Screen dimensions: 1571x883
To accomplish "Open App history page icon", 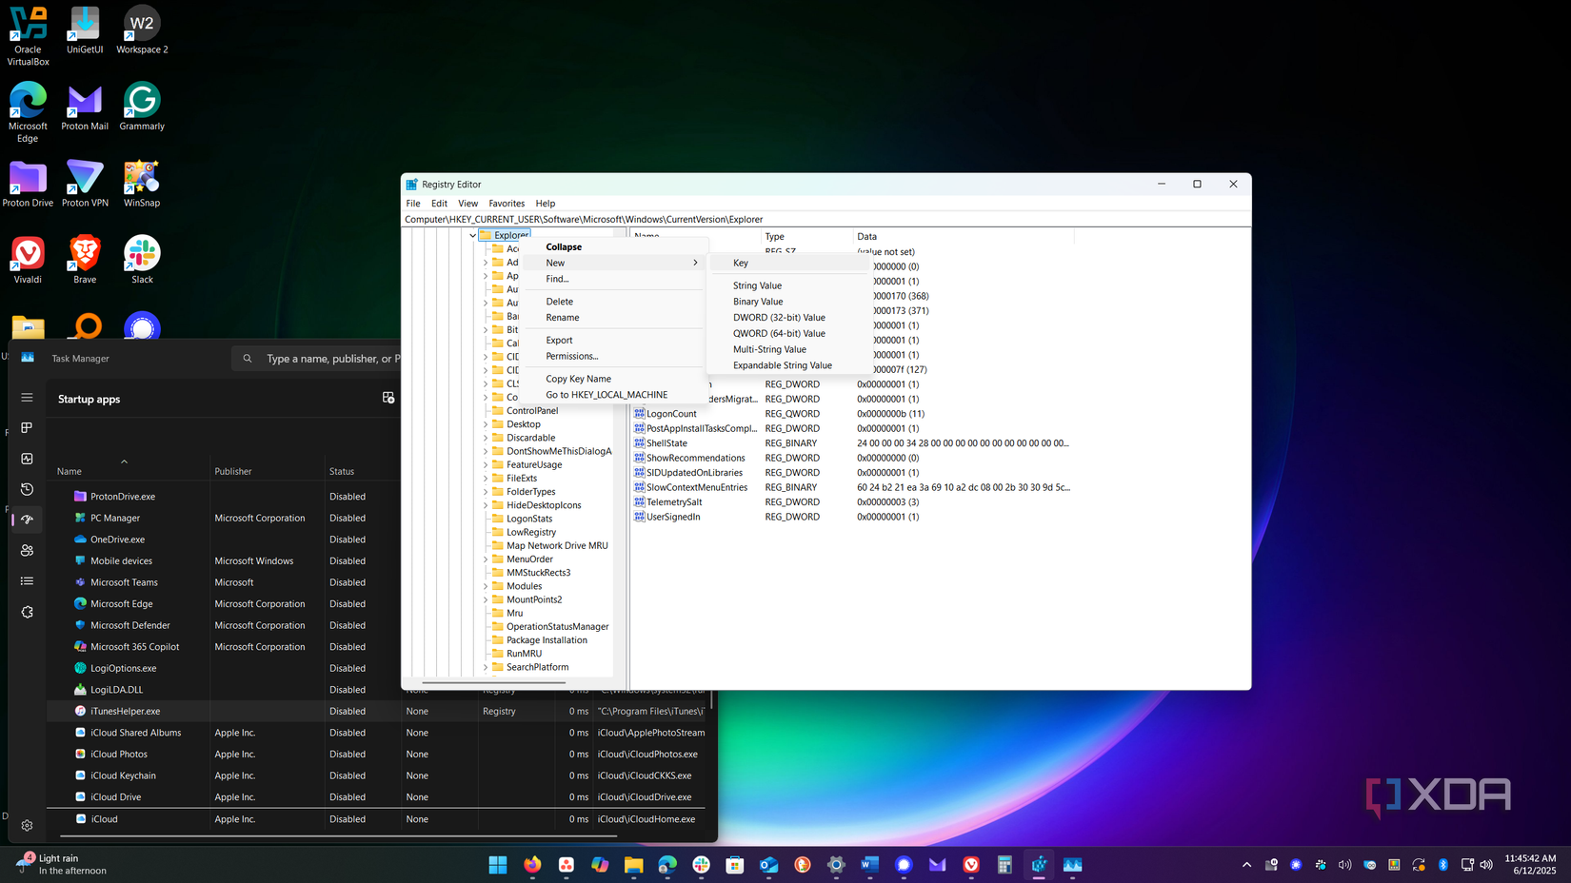I will (x=27, y=489).
